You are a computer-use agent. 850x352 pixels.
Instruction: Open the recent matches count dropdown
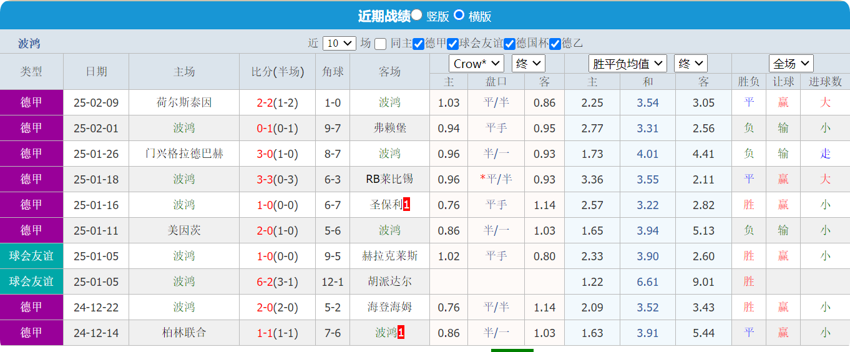point(340,43)
